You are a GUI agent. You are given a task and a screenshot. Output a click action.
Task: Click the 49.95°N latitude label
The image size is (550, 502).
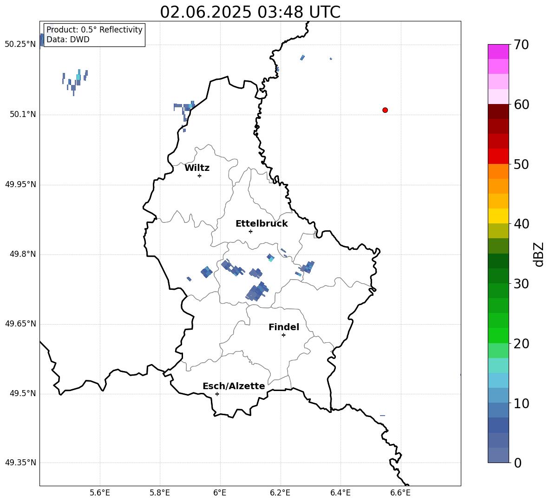pos(20,184)
